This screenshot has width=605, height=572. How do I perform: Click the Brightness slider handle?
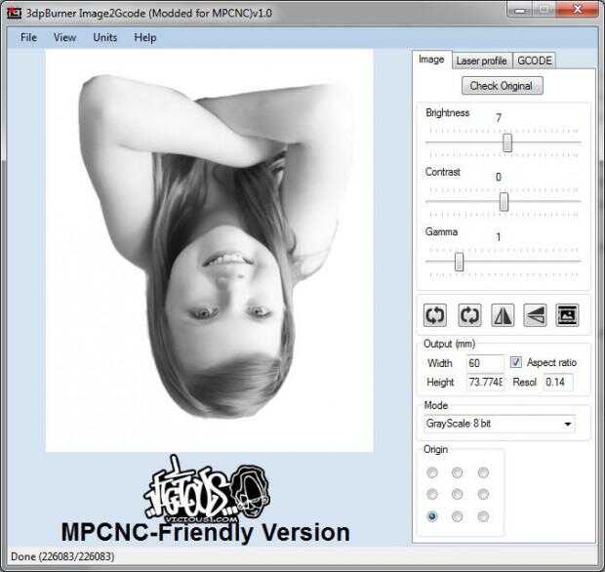pos(507,143)
